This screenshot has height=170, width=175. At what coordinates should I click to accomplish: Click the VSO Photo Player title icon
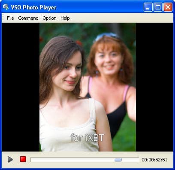point(6,7)
